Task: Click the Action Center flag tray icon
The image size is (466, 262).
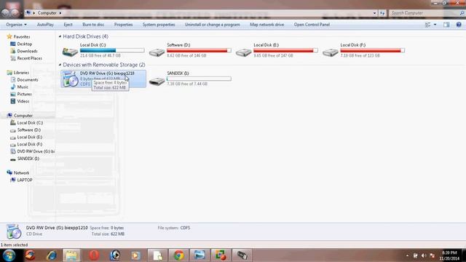Action: pyautogui.click(x=433, y=255)
